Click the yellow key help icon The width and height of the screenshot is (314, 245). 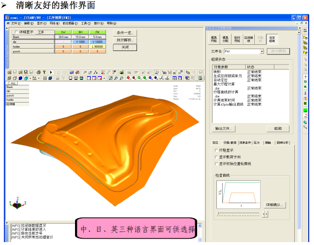coord(44,72)
